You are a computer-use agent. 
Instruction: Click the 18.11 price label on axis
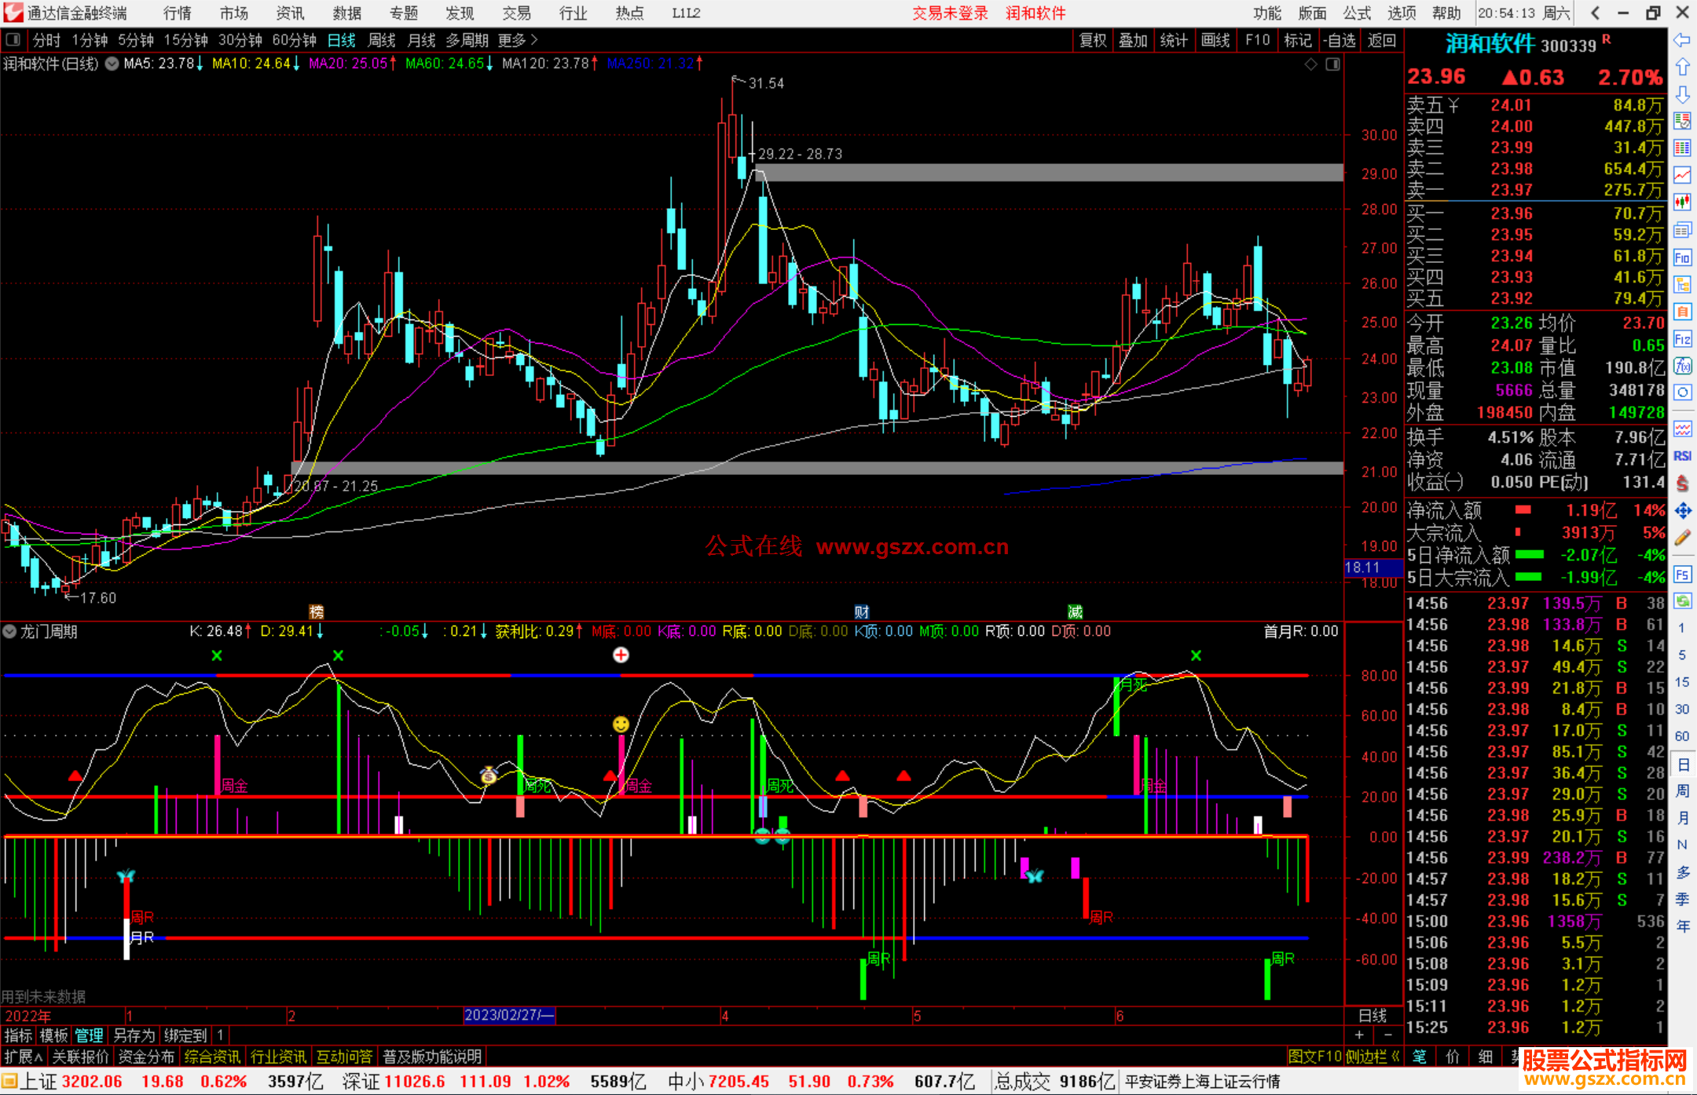(1373, 567)
